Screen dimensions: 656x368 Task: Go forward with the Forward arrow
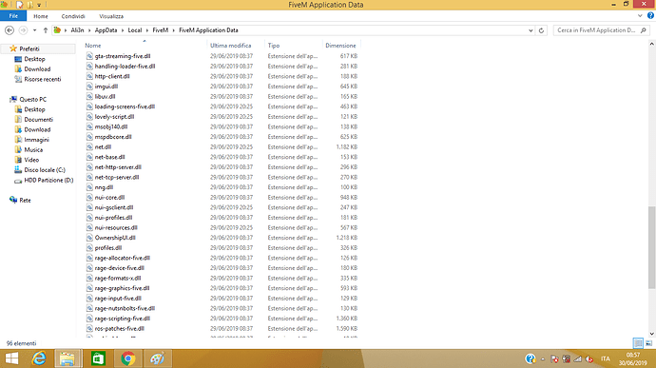click(23, 30)
